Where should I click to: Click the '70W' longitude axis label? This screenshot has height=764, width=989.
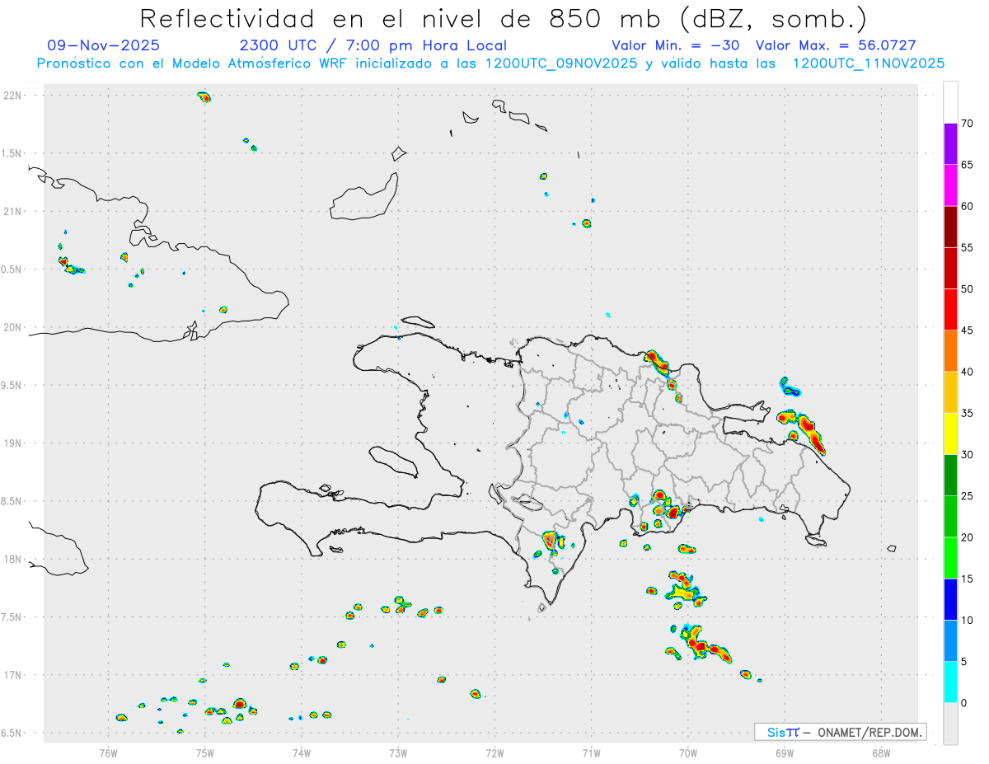pyautogui.click(x=688, y=752)
